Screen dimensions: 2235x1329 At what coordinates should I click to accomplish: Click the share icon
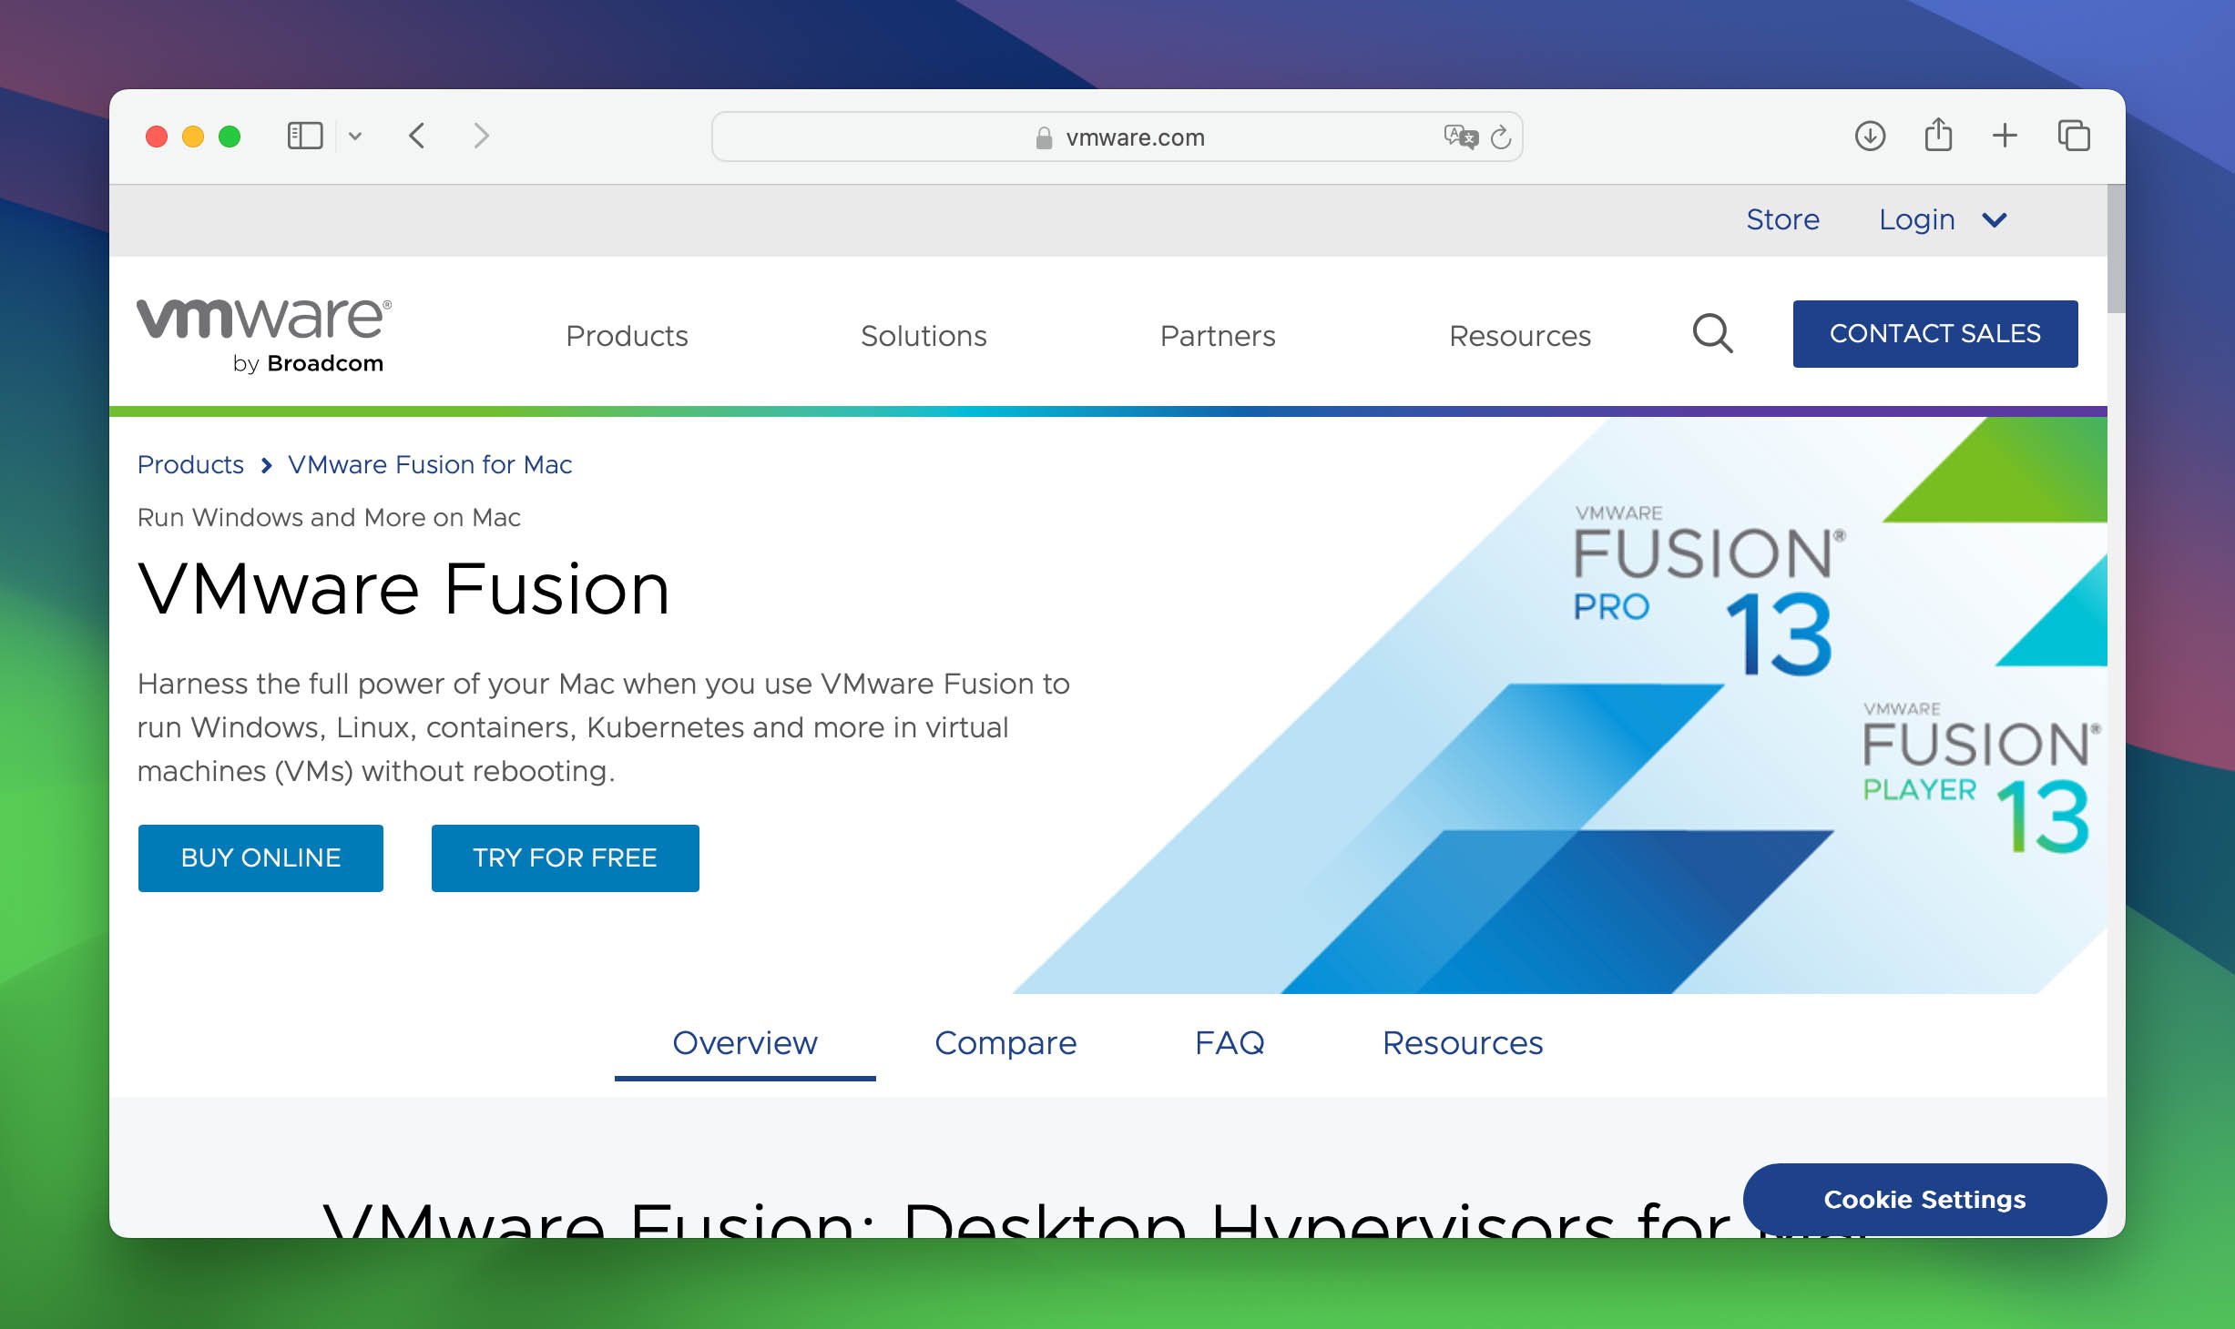[x=1938, y=136]
